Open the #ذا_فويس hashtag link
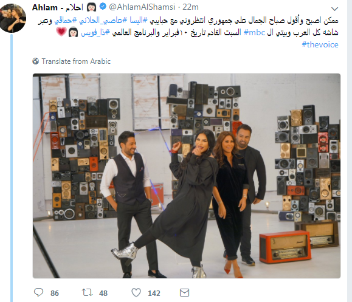The height and width of the screenshot is (302, 352). click(95, 33)
